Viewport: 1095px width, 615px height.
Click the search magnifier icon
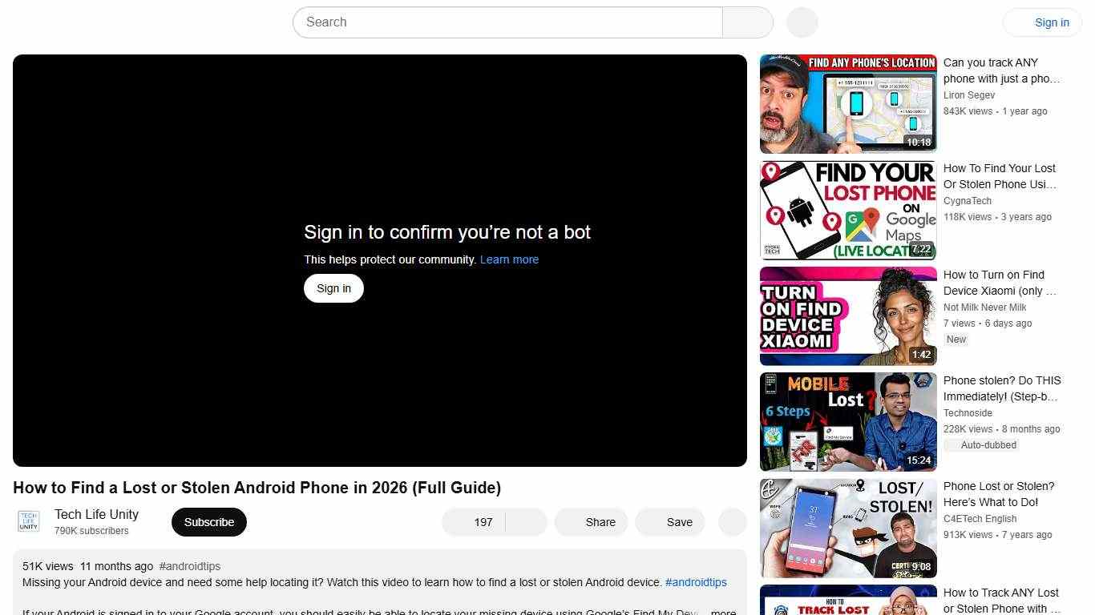coord(746,22)
